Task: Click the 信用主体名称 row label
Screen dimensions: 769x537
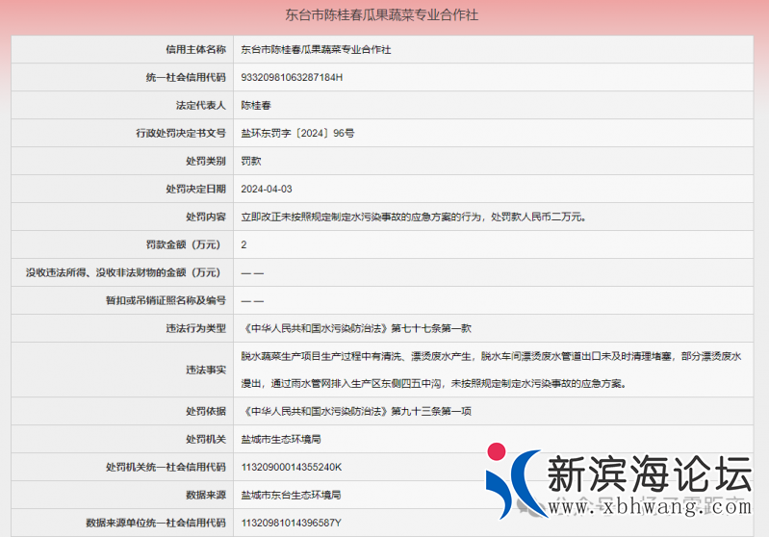Action: tap(195, 49)
